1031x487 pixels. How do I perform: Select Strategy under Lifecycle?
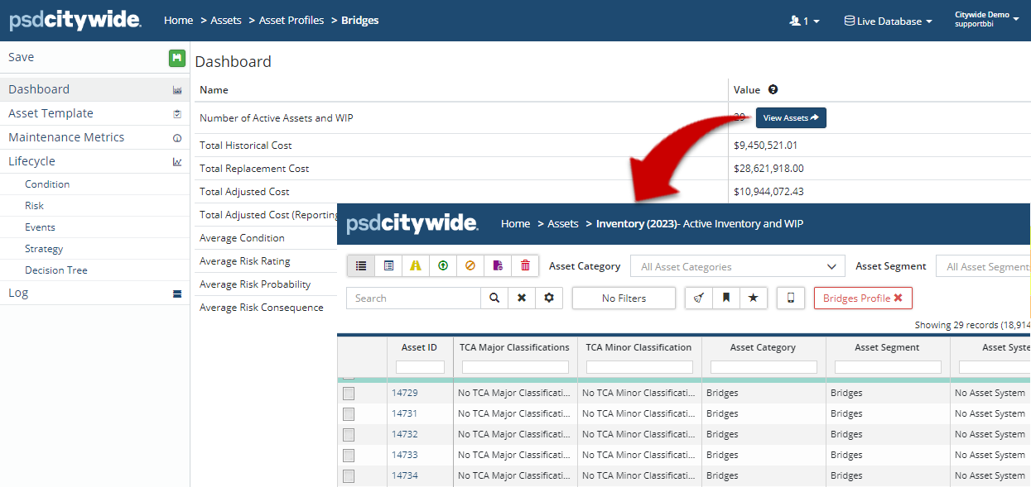pyautogui.click(x=44, y=249)
